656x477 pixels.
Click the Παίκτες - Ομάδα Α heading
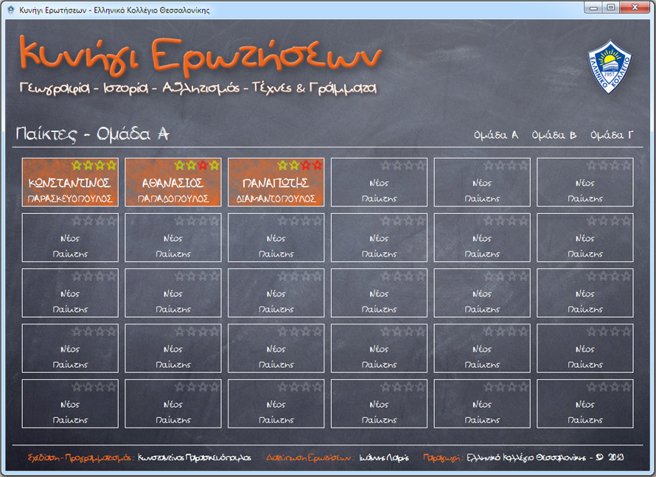93,134
